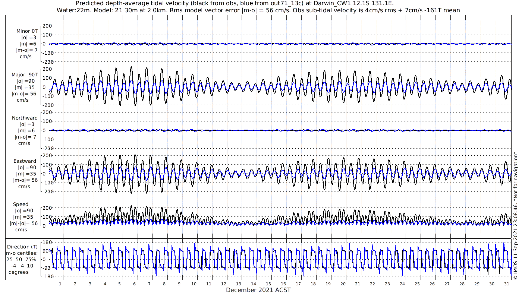Viewport: 522px width, 298px height.
Task: Select the "Direction (T)" panel label
Action: pyautogui.click(x=22, y=247)
